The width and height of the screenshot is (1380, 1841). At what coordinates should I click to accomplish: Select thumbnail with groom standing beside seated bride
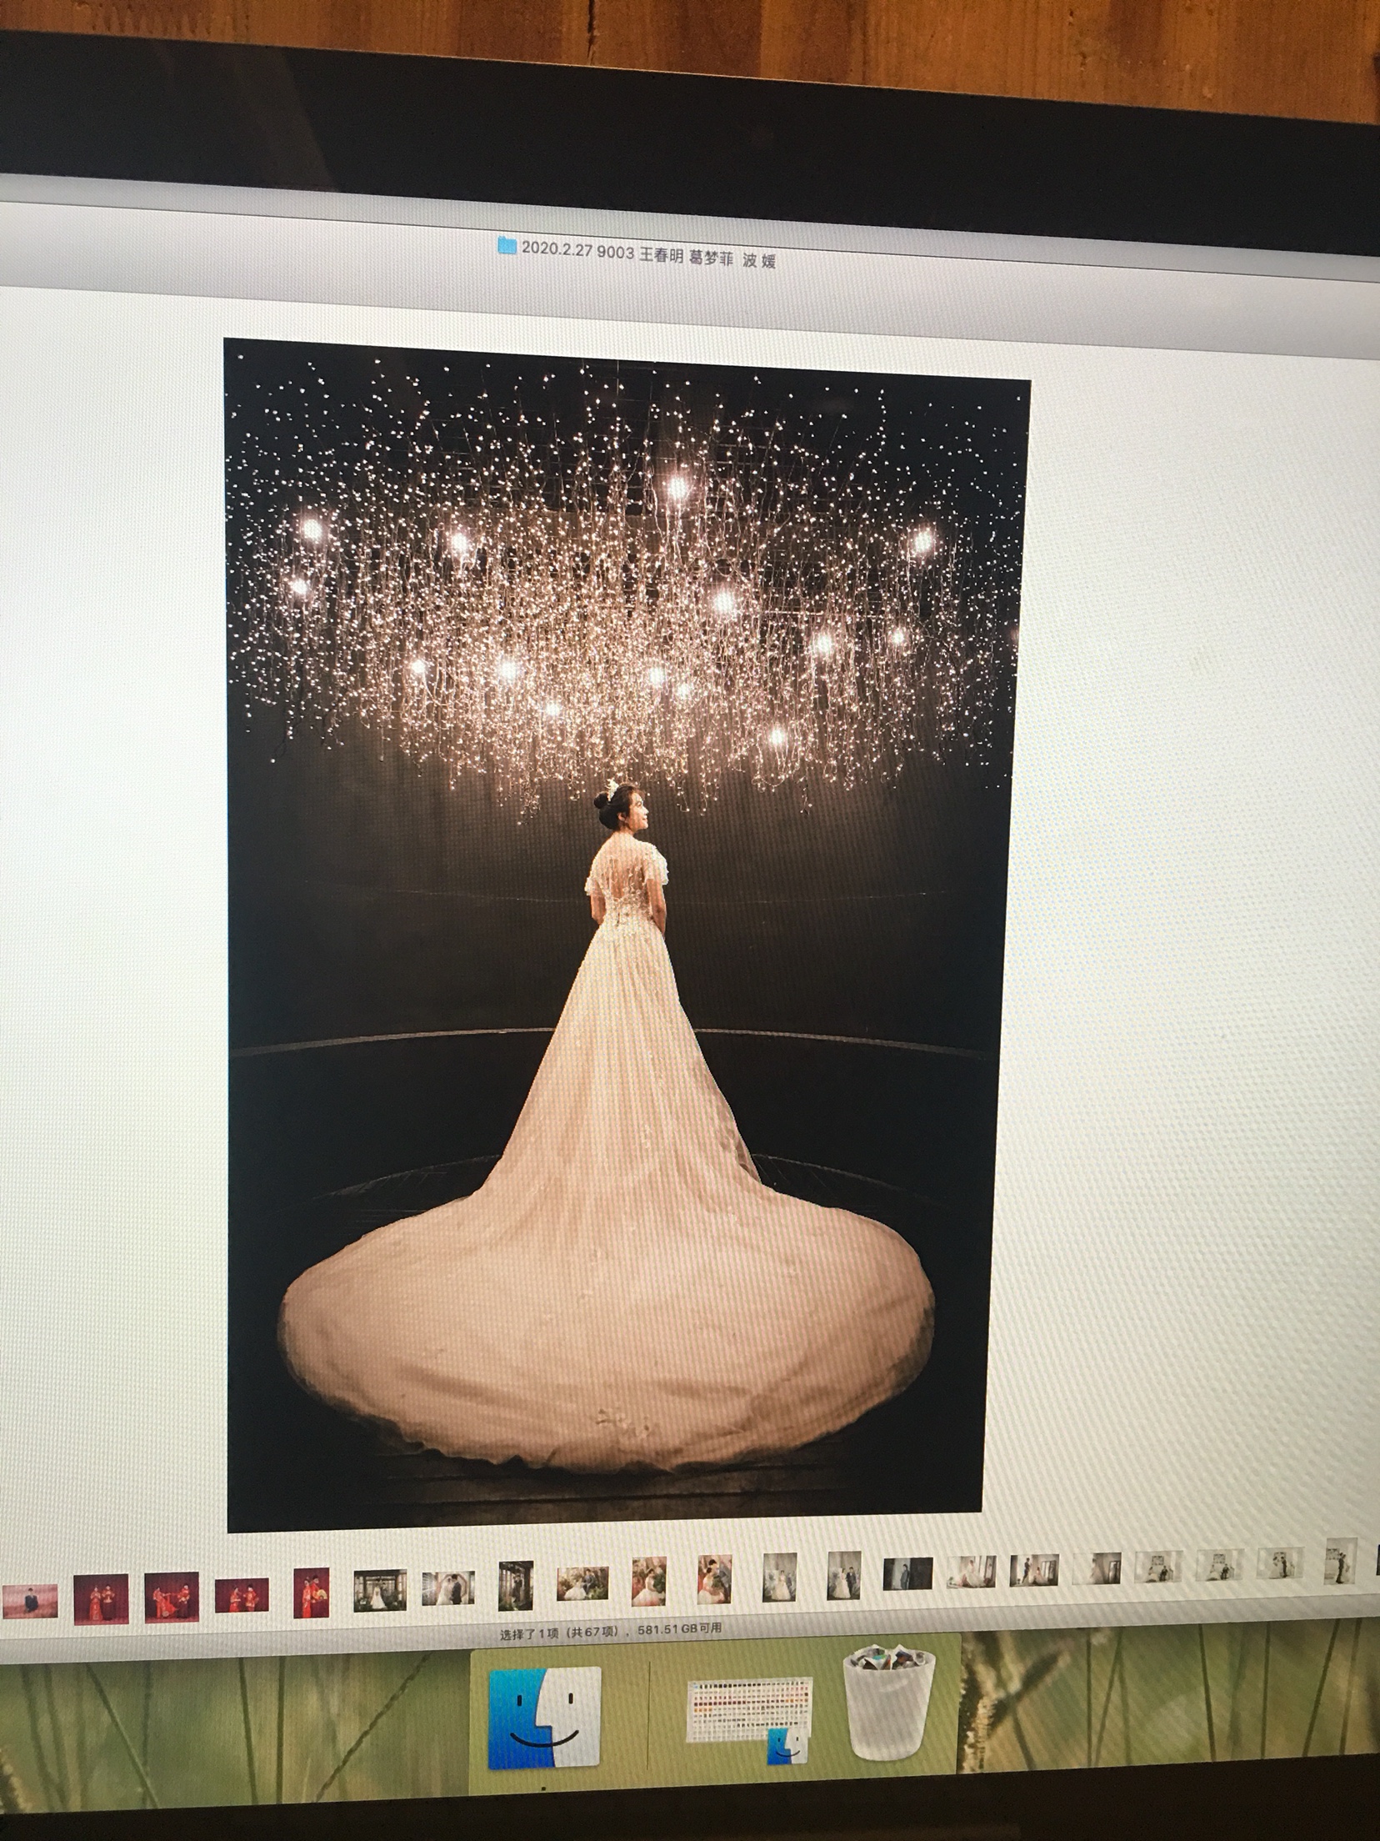pyautogui.click(x=1035, y=1570)
